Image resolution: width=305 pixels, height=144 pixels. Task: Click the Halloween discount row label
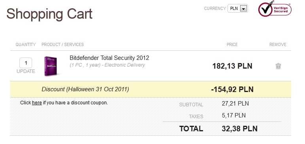pyautogui.click(x=85, y=89)
